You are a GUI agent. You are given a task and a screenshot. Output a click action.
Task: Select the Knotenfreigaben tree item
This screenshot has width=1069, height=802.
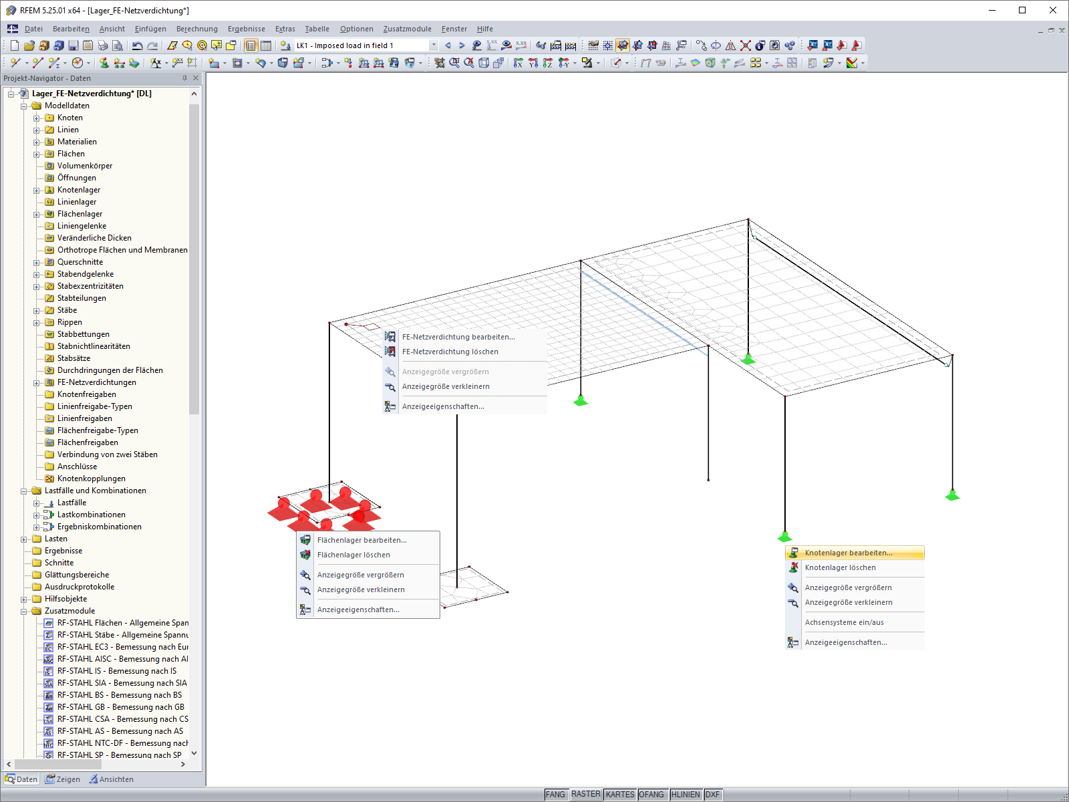87,394
